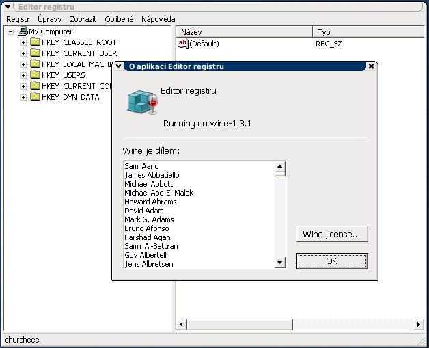
Task: Expand the HKEY_CURRENT_CONFIG key
Action: pos(23,87)
